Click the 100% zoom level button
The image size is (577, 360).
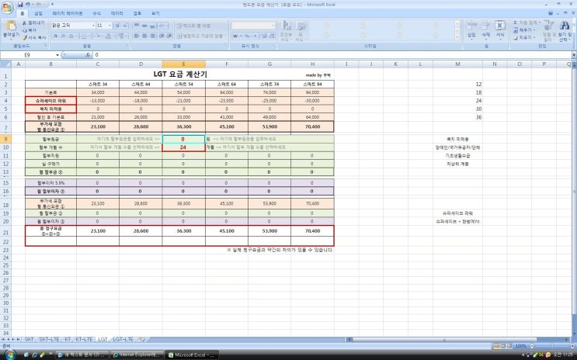coord(520,346)
